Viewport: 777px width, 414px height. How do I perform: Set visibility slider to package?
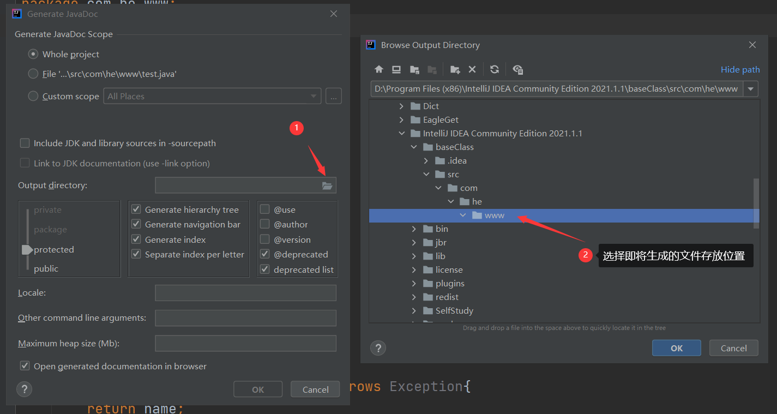[x=50, y=230]
